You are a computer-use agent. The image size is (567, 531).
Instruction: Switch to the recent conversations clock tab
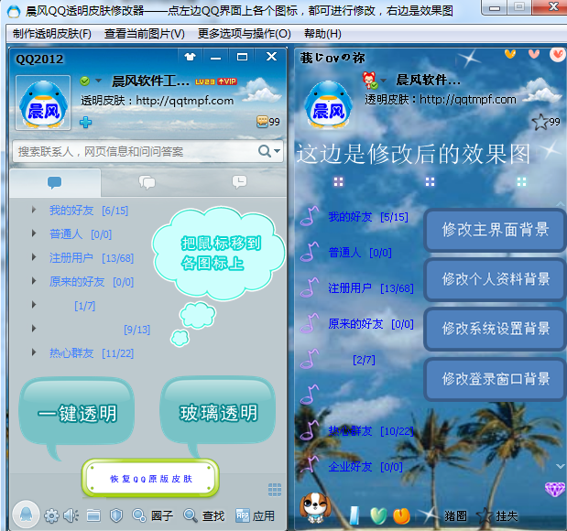point(239,181)
